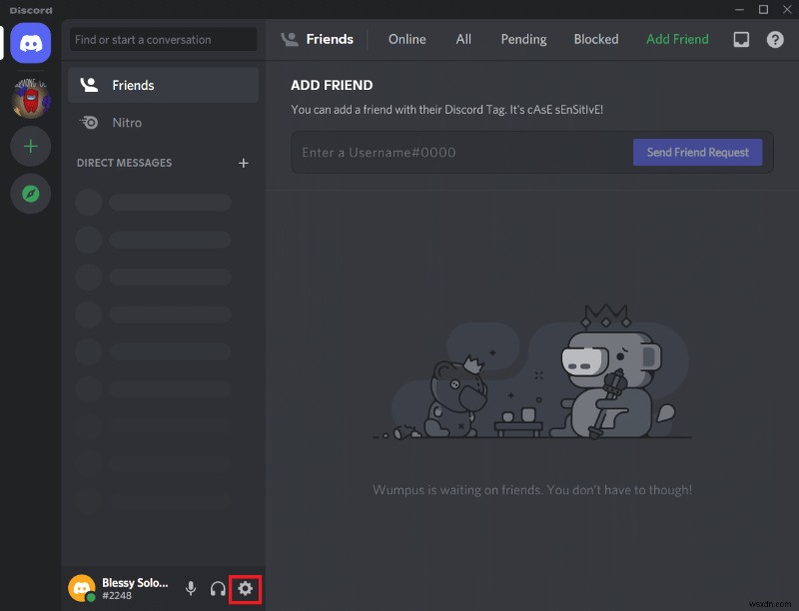Open the Inbox icon in the top bar

tap(740, 39)
